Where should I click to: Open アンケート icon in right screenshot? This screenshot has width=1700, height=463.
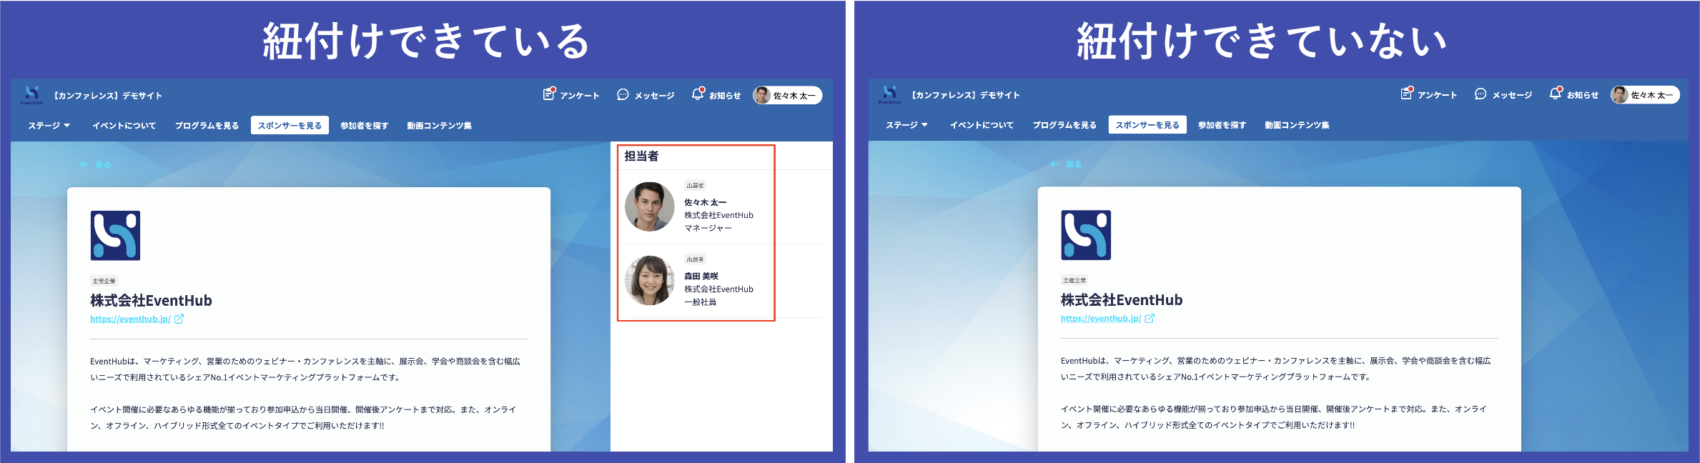1407,94
